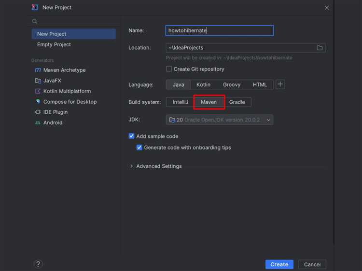The height and width of the screenshot is (271, 362).
Task: Choose Maven build system
Action: [x=209, y=102]
